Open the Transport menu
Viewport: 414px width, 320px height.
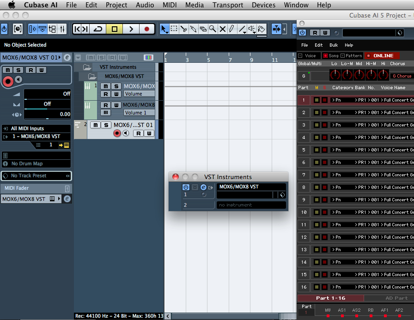click(x=228, y=5)
